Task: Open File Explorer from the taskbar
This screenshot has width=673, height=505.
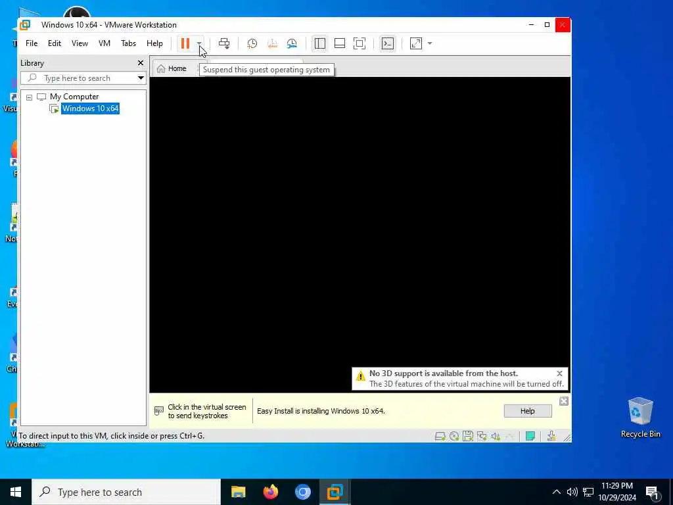Action: [x=238, y=492]
